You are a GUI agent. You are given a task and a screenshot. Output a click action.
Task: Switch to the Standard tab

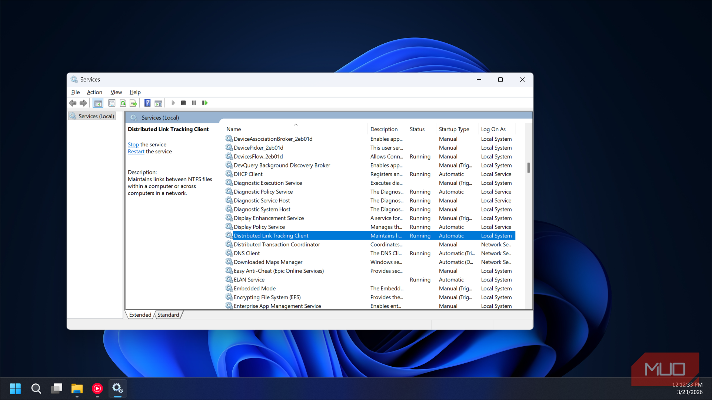(168, 315)
